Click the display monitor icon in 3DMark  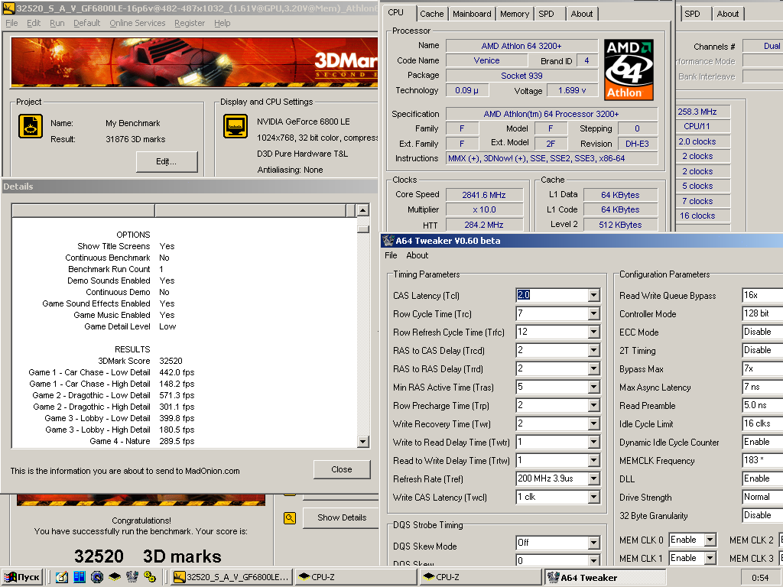(236, 126)
